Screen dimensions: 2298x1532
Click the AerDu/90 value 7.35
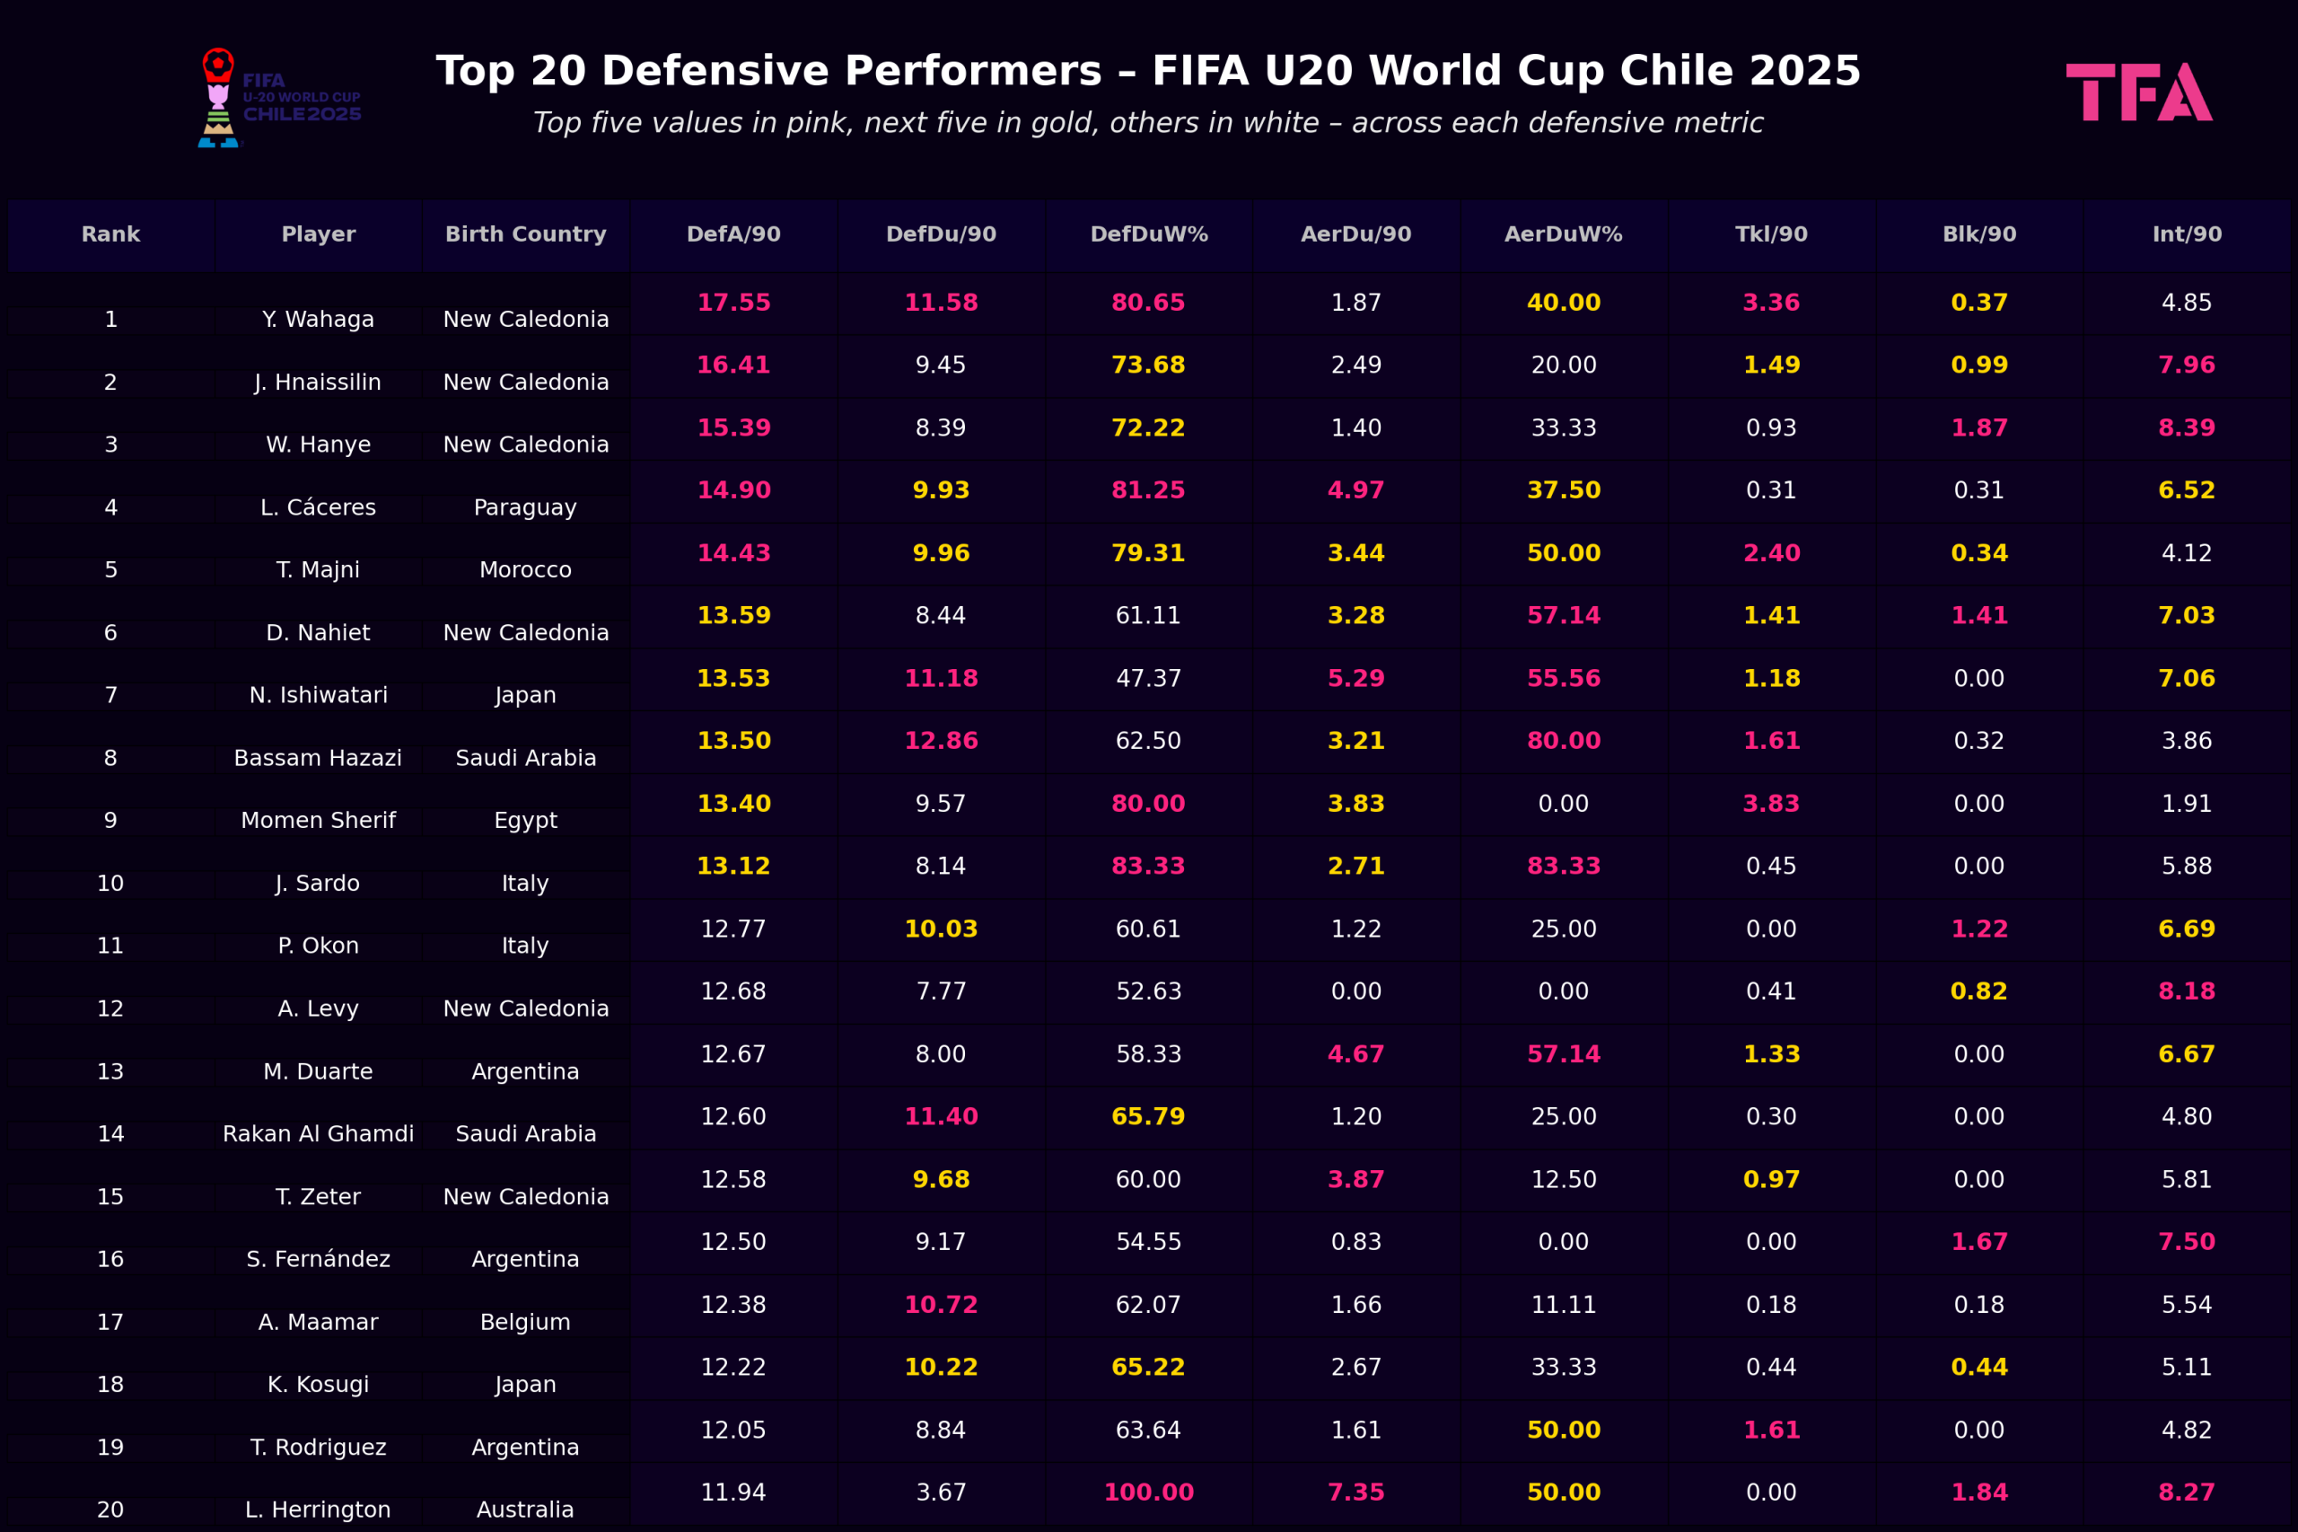pos(1355,1492)
